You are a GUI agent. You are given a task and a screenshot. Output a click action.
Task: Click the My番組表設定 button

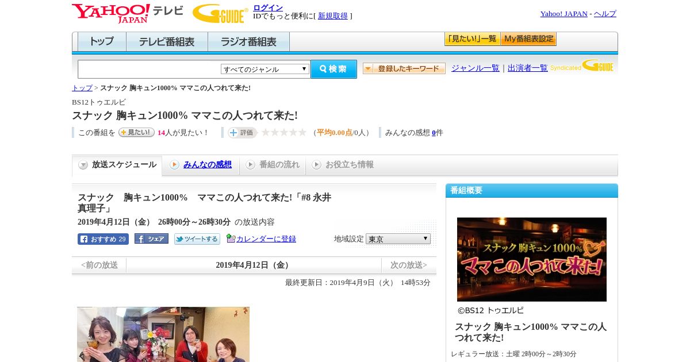pos(528,39)
